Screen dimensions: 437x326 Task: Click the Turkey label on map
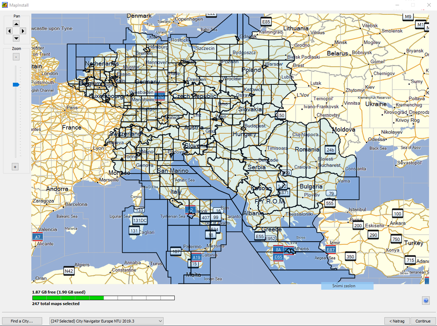point(414,243)
